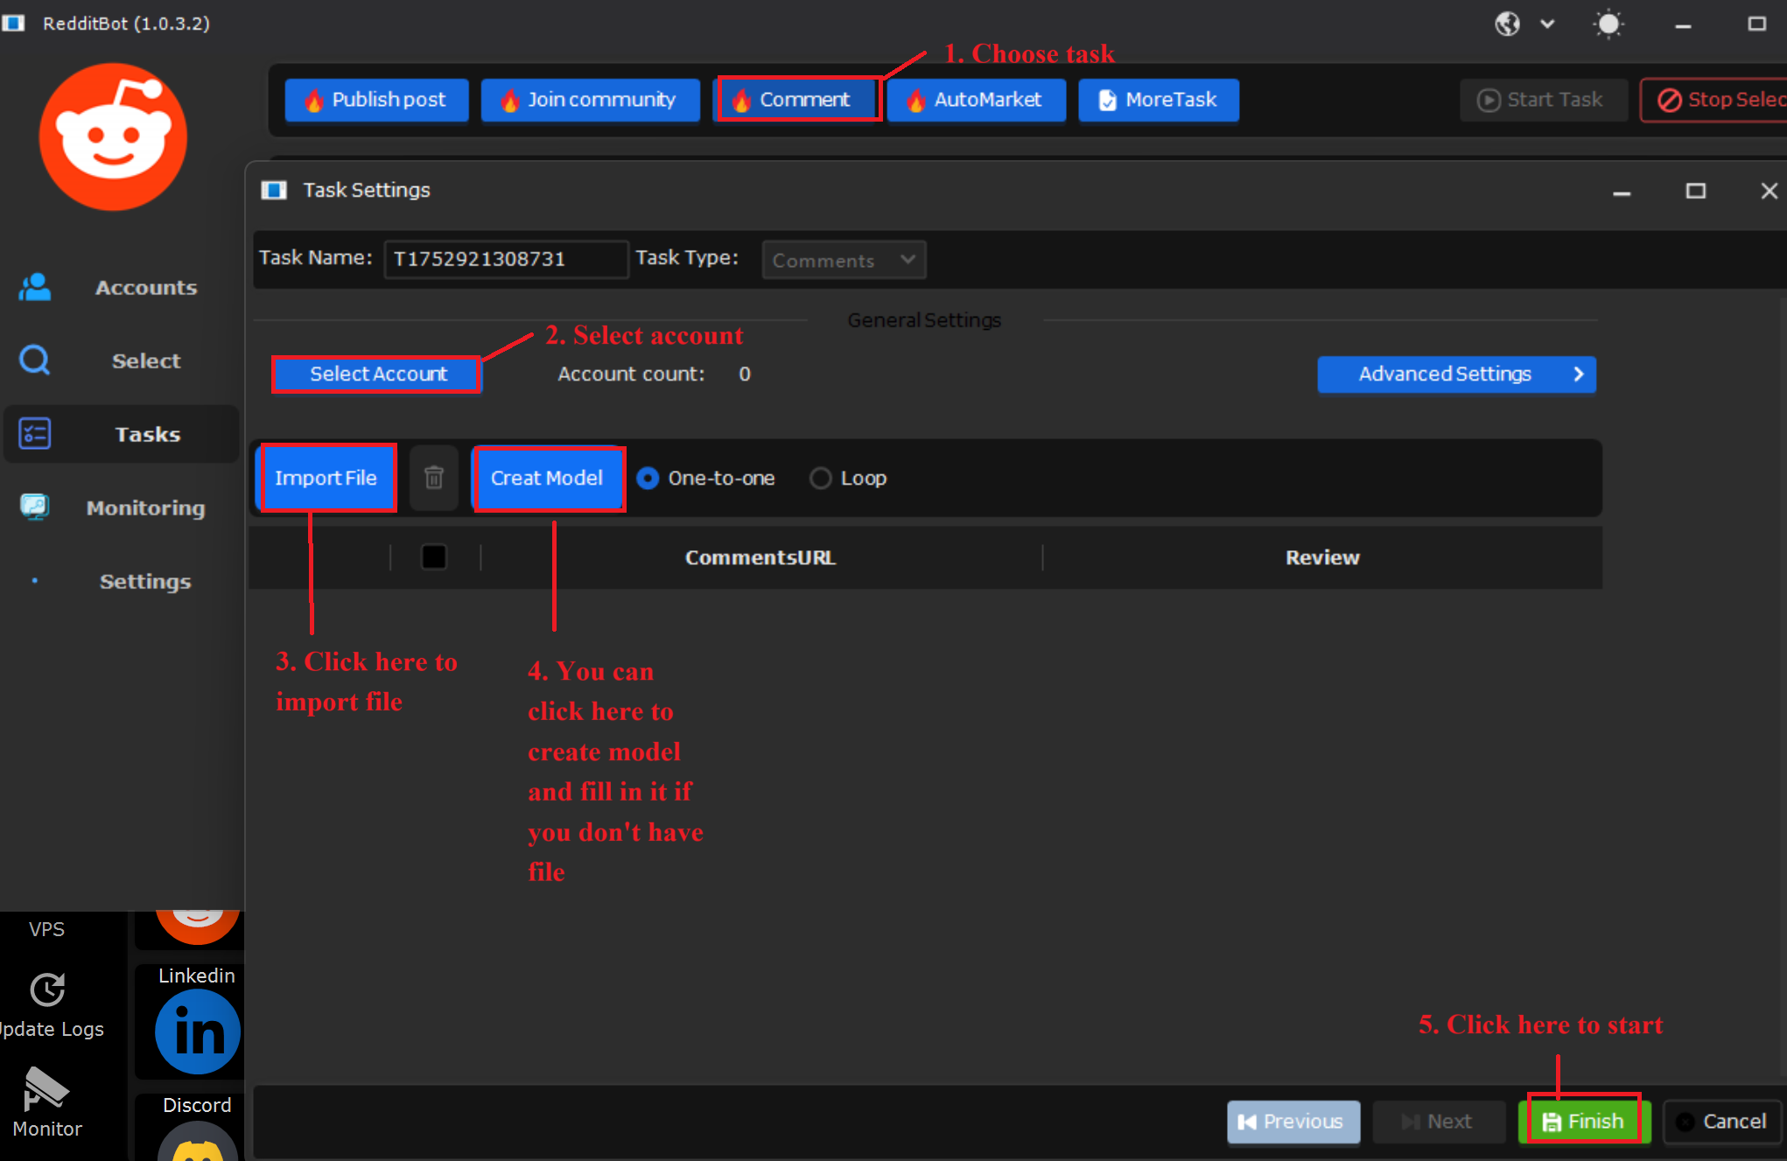The height and width of the screenshot is (1161, 1787).
Task: Switch to the Tasks section
Action: click(x=121, y=434)
